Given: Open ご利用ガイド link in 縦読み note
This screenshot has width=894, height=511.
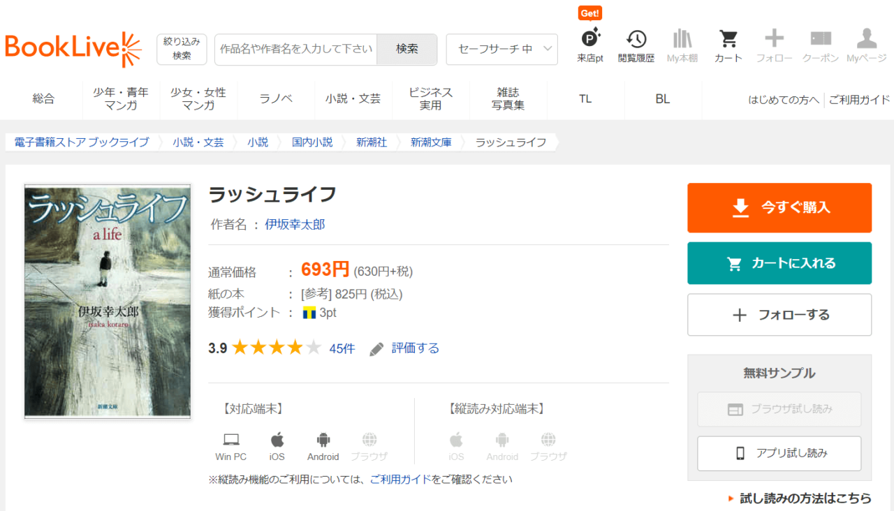Looking at the screenshot, I should (400, 480).
